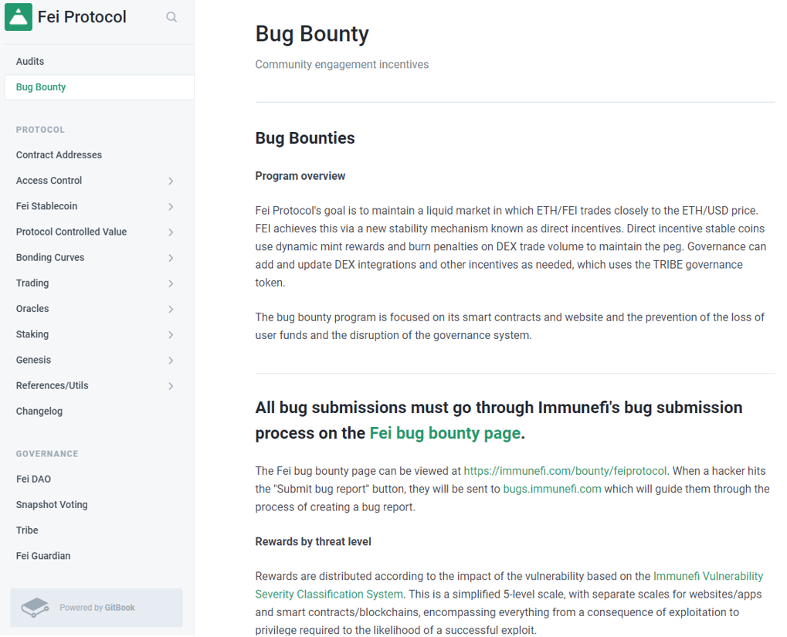This screenshot has width=787, height=637.
Task: Open search with the magnifier icon
Action: [x=171, y=17]
